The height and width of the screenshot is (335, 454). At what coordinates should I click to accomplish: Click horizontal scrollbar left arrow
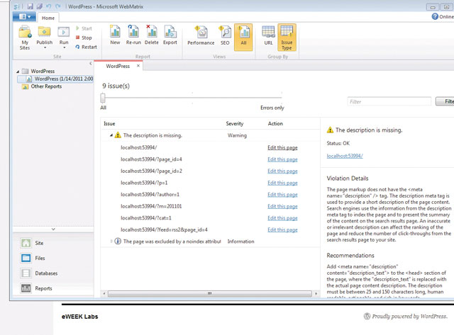click(104, 294)
